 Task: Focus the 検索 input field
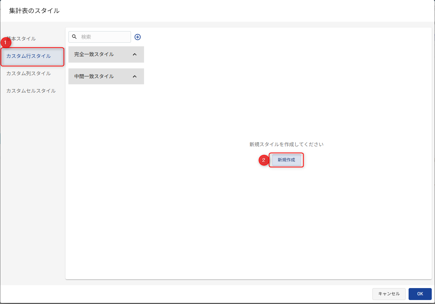[104, 37]
